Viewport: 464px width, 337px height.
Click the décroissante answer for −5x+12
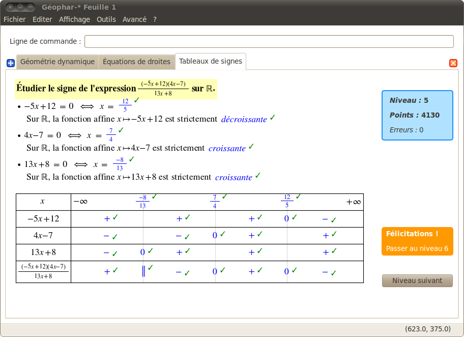pyautogui.click(x=244, y=119)
